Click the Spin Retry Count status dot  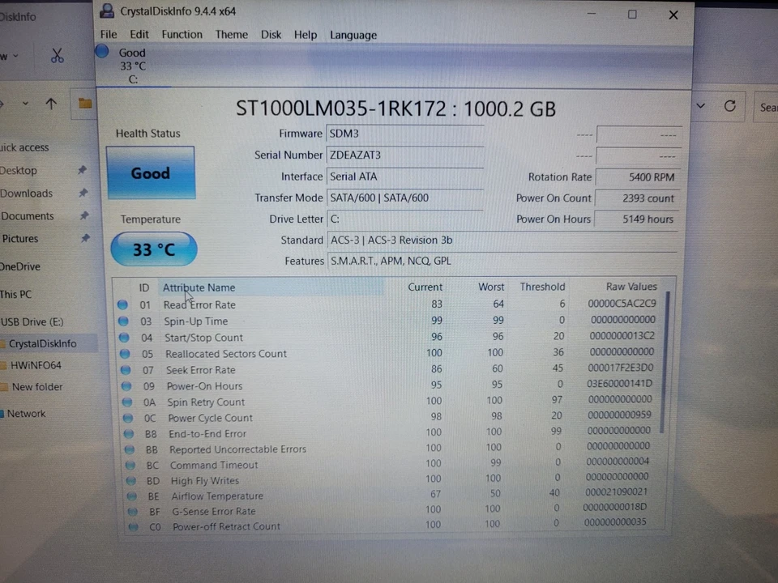[x=127, y=402]
